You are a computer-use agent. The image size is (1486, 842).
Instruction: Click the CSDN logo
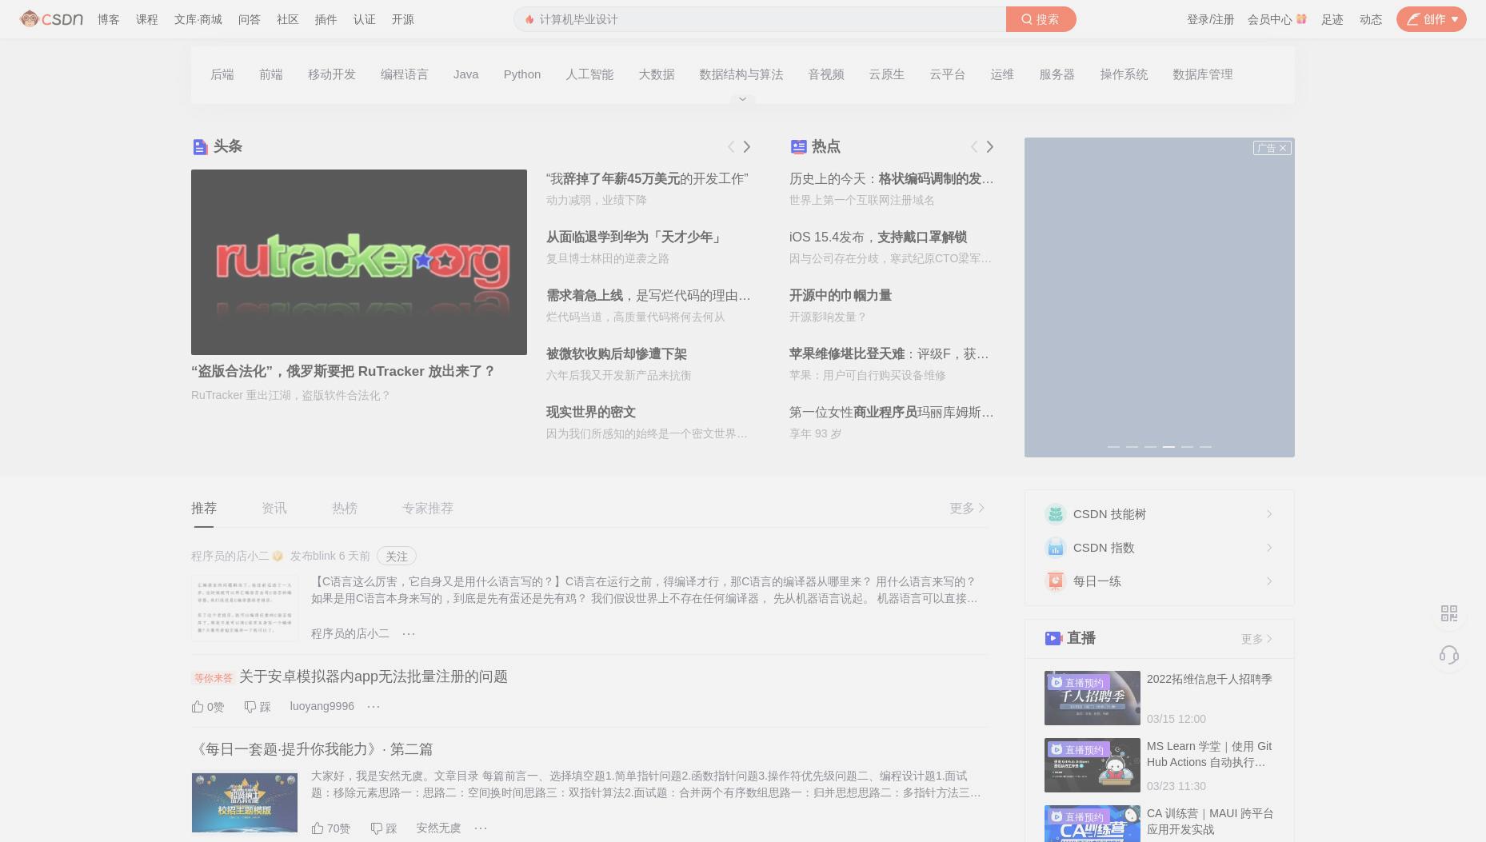(x=51, y=19)
